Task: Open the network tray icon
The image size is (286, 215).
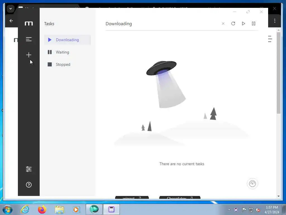Action: tap(251, 210)
